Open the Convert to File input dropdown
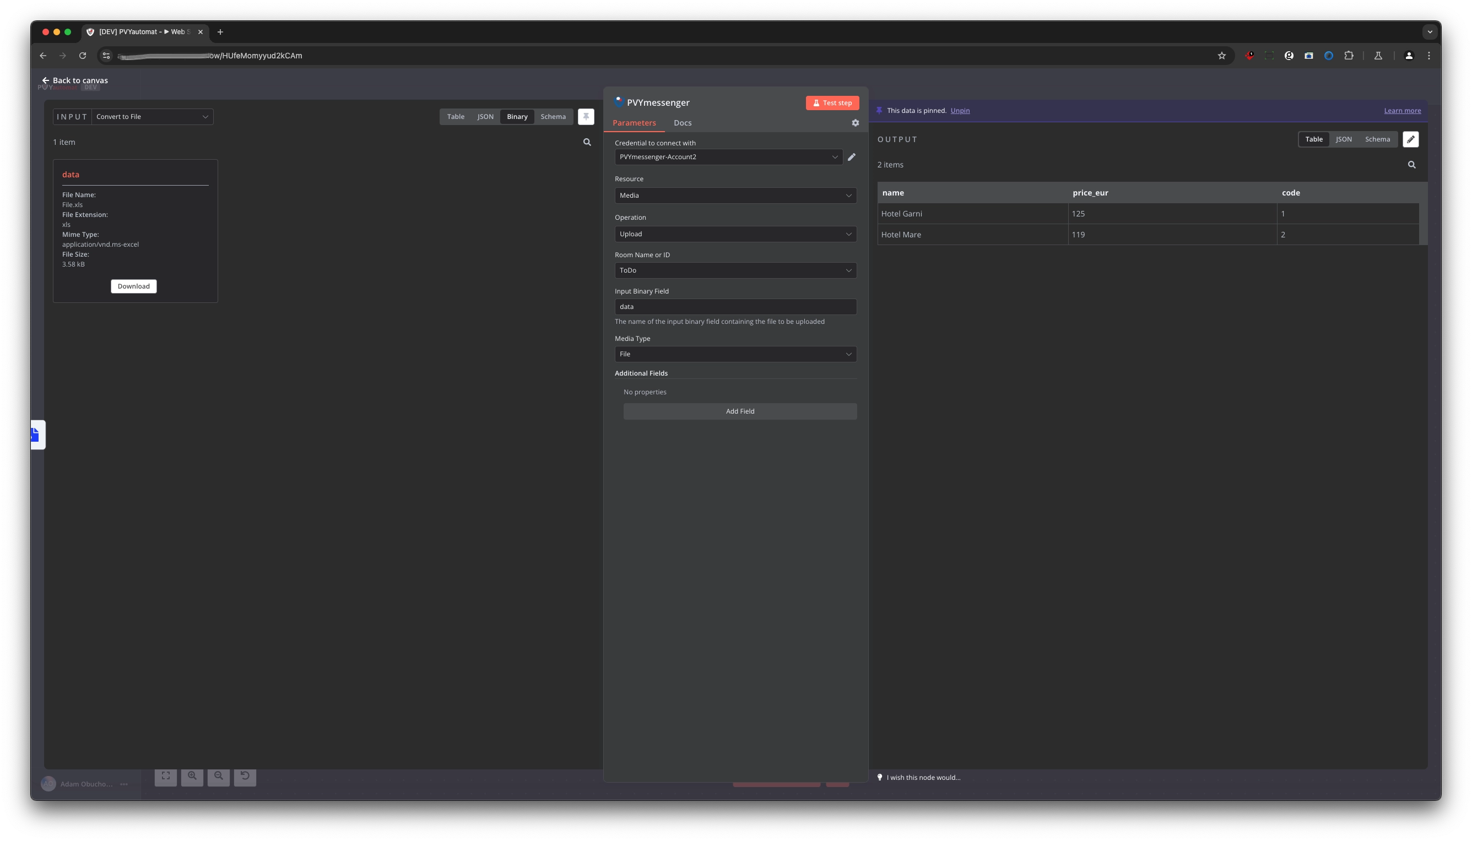The image size is (1472, 841). 153,117
